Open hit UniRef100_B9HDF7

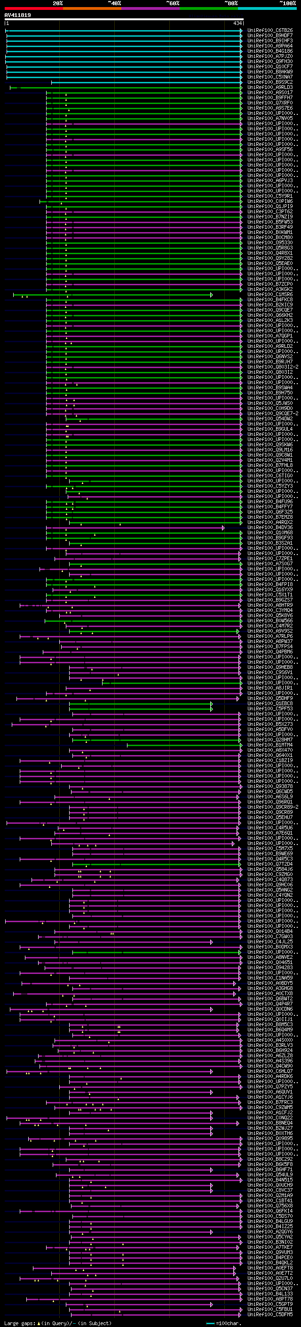tap(270, 36)
